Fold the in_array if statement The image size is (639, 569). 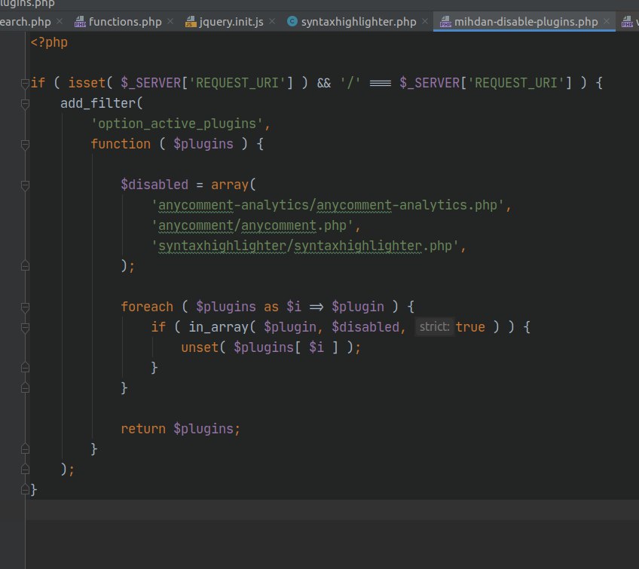pyautogui.click(x=25, y=328)
